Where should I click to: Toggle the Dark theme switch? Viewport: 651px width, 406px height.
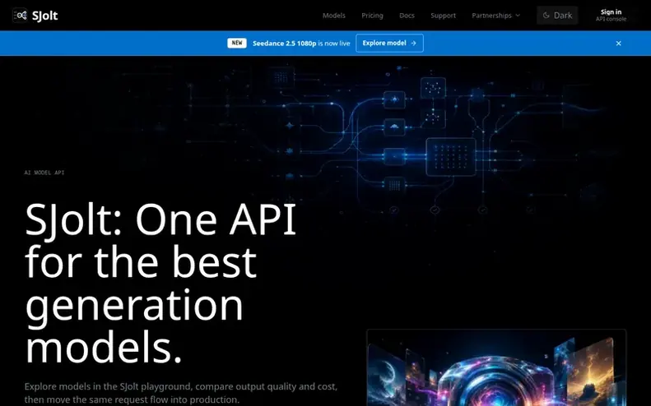point(557,16)
